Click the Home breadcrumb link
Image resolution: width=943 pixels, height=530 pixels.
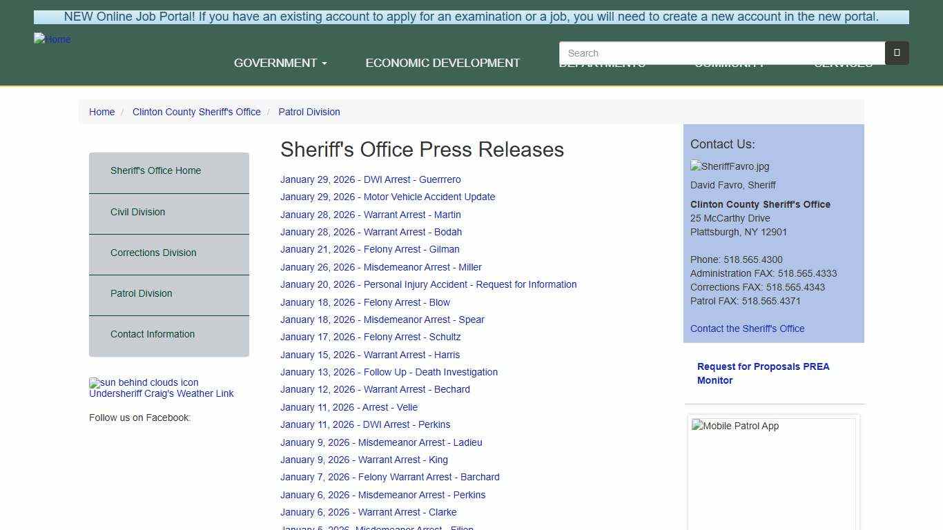tap(101, 112)
